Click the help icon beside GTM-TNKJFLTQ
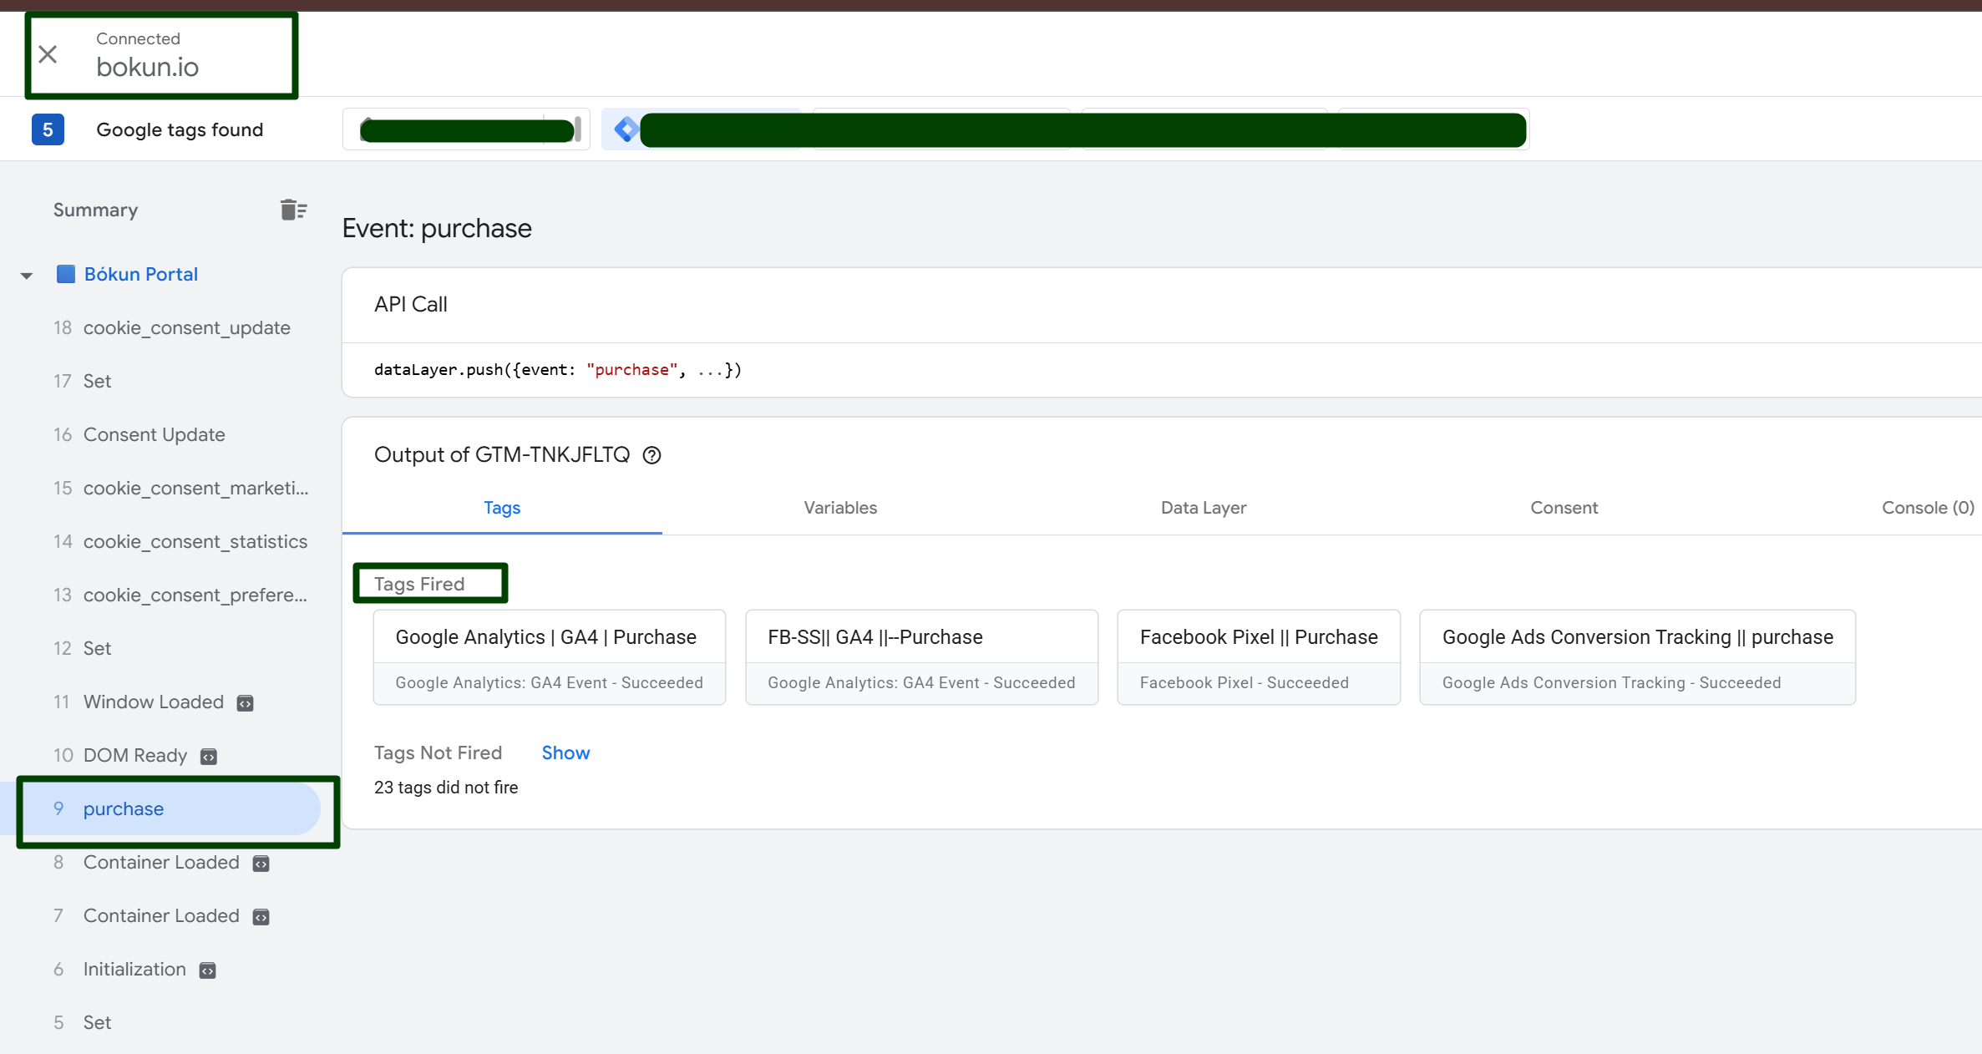The image size is (1982, 1054). pyautogui.click(x=651, y=455)
